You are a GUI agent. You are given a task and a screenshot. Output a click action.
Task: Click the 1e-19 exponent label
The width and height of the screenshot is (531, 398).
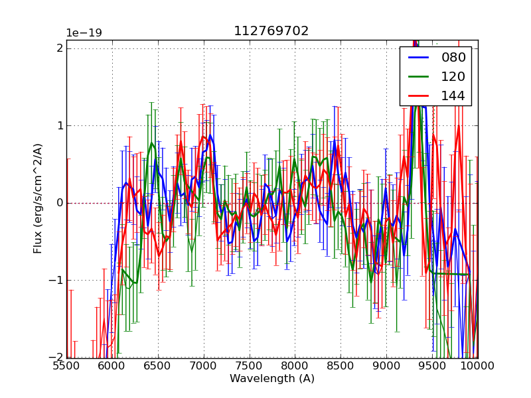(84, 33)
